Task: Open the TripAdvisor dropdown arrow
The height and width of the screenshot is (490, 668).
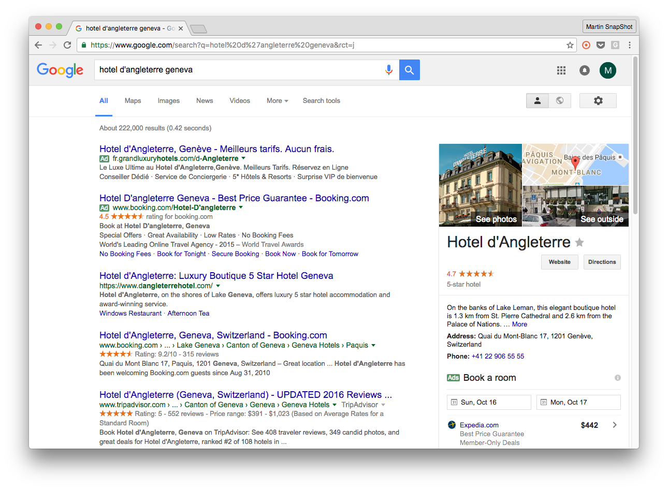Action: coord(383,405)
